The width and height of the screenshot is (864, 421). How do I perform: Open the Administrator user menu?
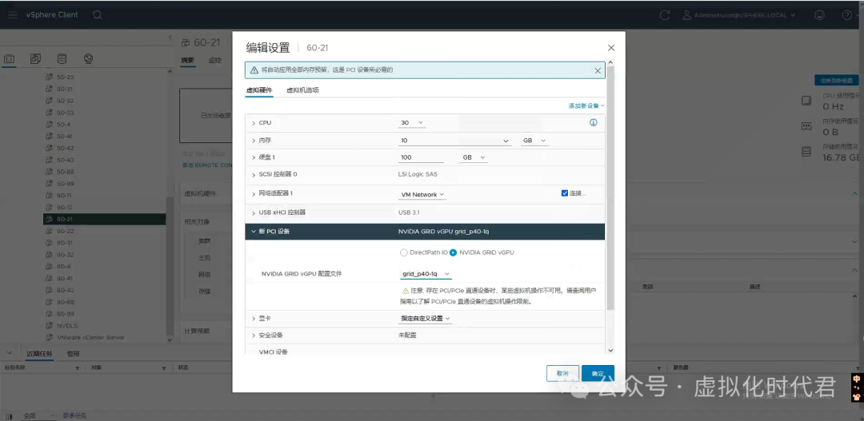click(739, 15)
